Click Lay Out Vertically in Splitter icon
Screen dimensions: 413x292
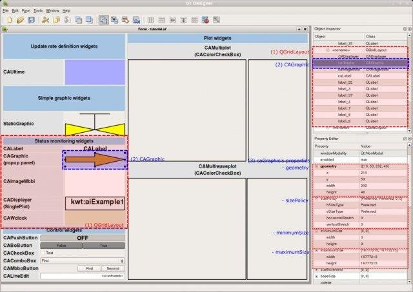click(x=183, y=20)
